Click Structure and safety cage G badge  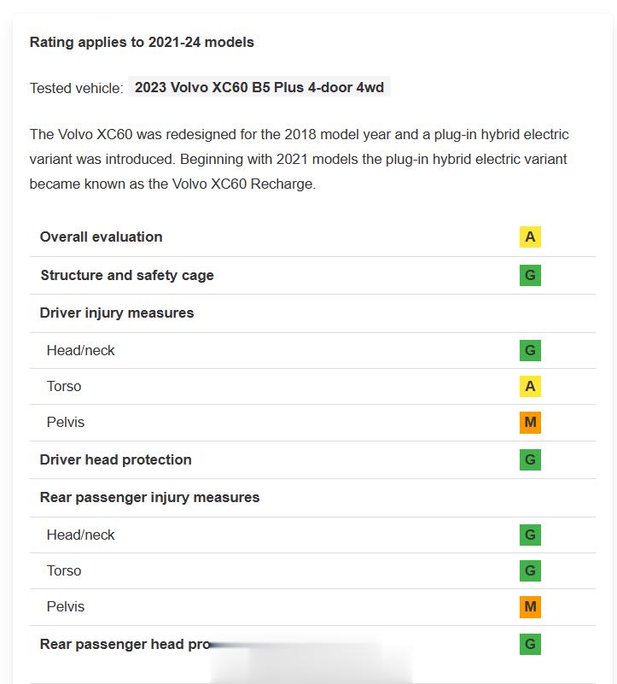pyautogui.click(x=530, y=275)
